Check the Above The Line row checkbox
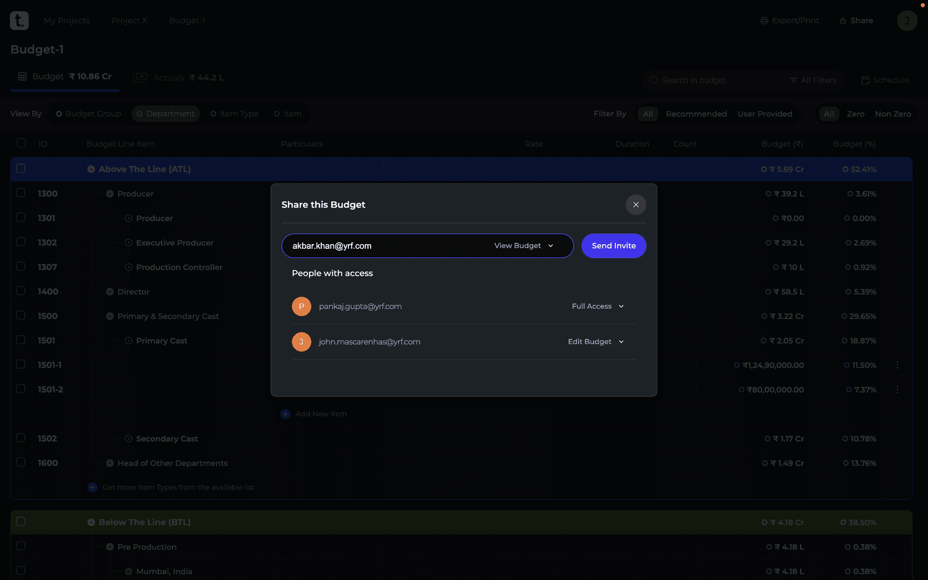 click(x=21, y=169)
